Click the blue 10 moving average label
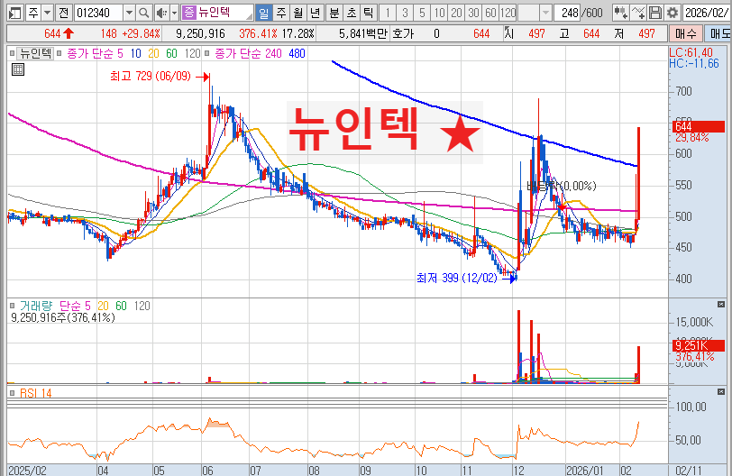 click(136, 54)
